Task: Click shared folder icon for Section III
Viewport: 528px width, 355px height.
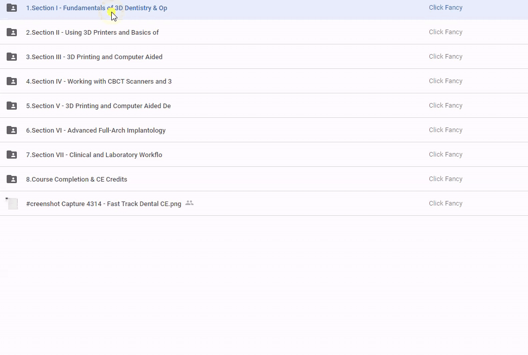Action: [12, 57]
